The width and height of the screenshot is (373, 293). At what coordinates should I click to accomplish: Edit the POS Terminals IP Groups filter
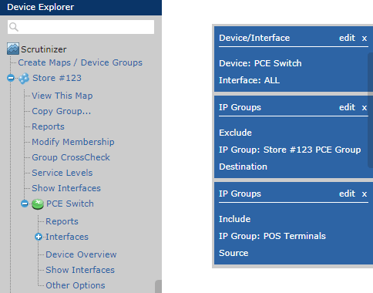[x=347, y=194]
